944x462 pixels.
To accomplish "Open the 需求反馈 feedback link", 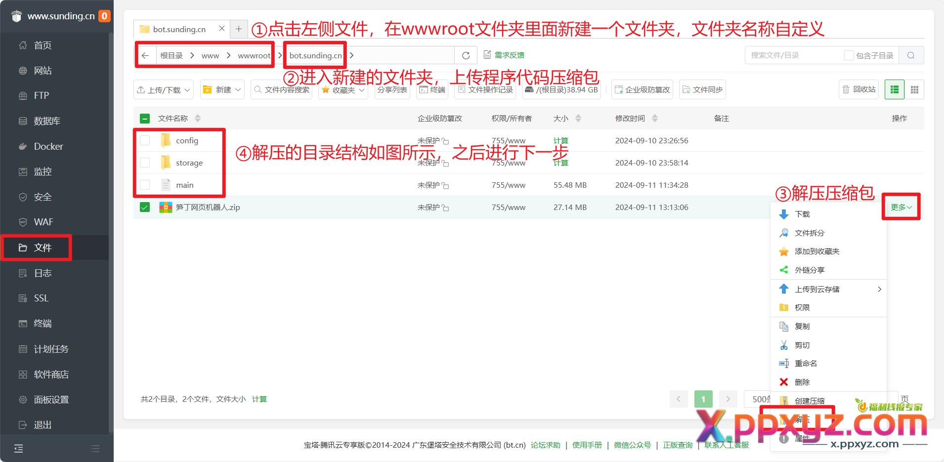I will click(x=504, y=55).
